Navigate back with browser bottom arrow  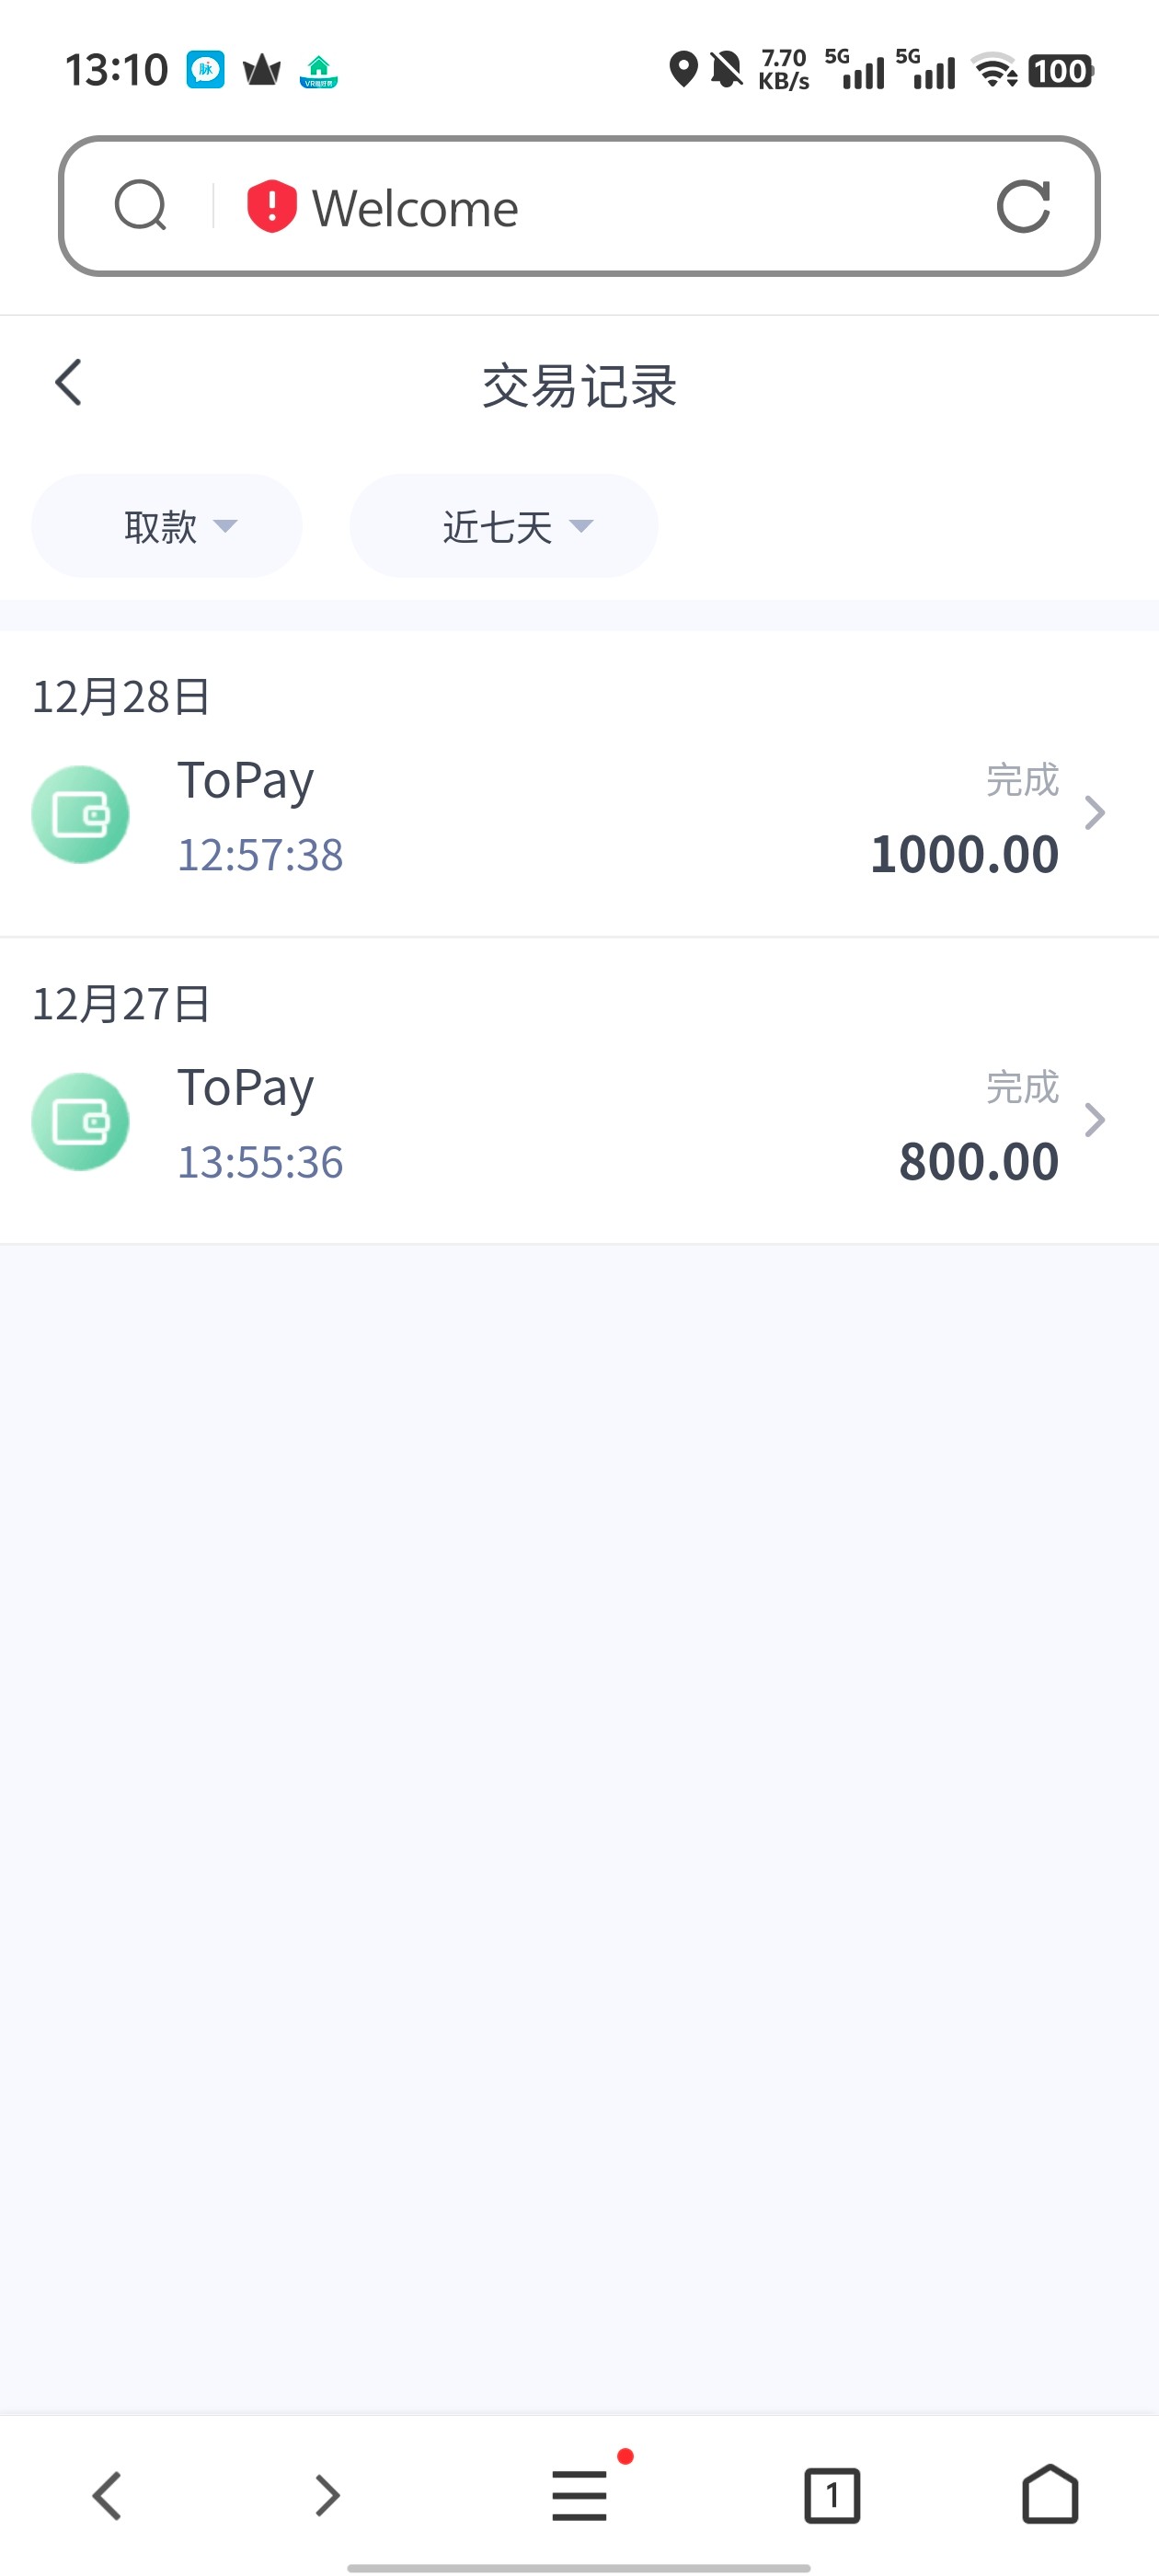pyautogui.click(x=107, y=2494)
